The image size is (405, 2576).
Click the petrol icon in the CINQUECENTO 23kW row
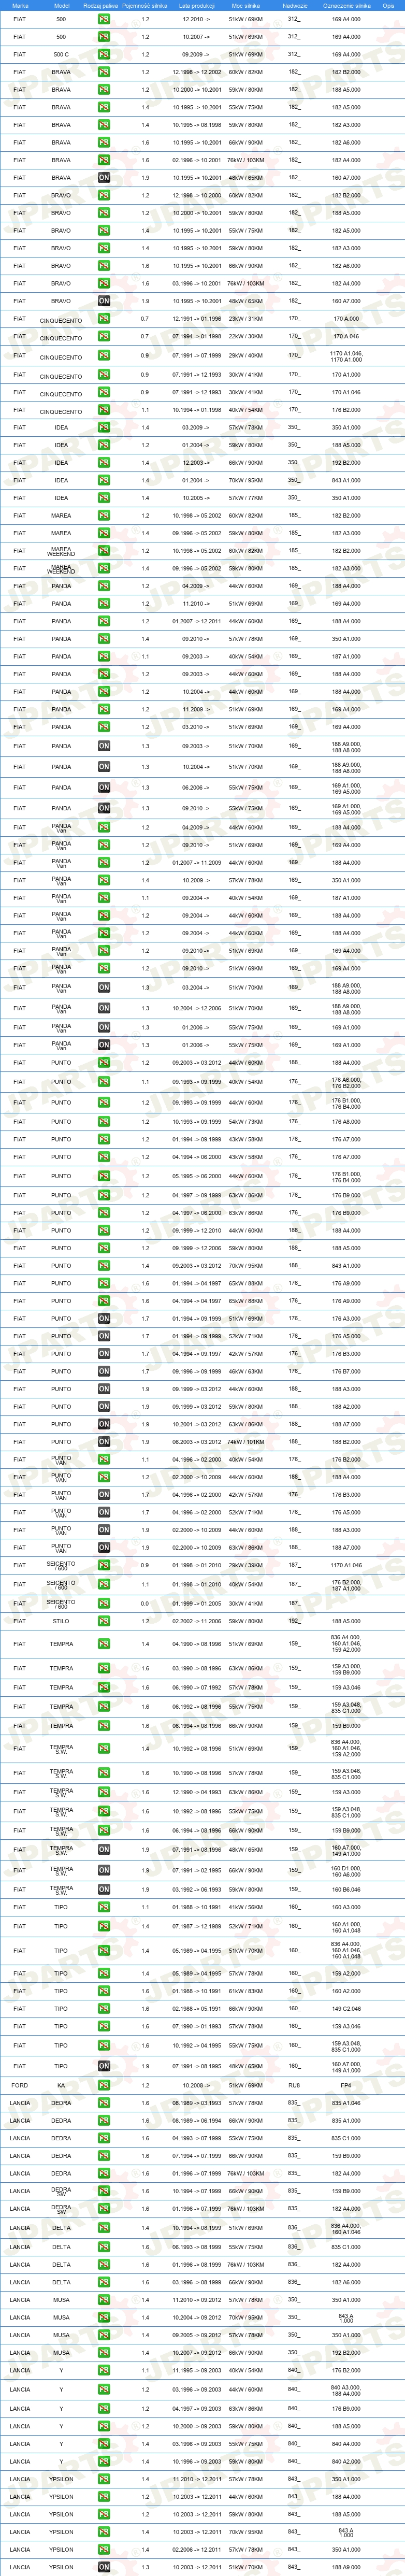pyautogui.click(x=104, y=319)
